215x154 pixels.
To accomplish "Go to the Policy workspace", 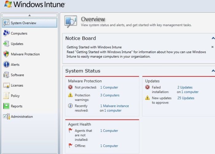I will (x=29, y=96).
